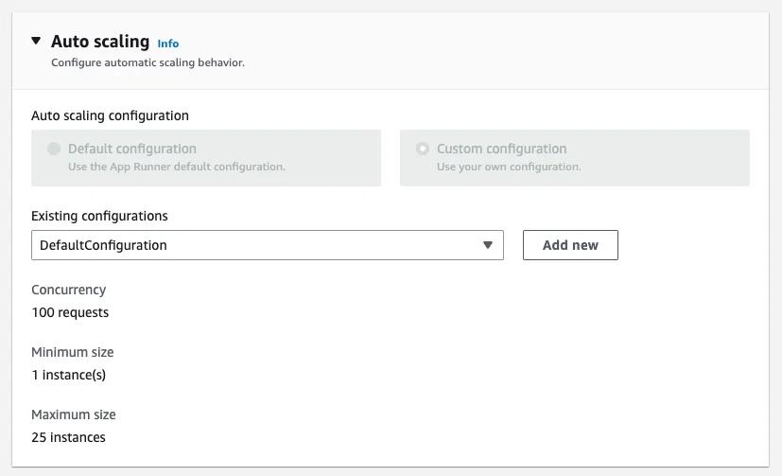The image size is (782, 476).
Task: Collapse the Auto scaling section triangle
Action: point(36,42)
